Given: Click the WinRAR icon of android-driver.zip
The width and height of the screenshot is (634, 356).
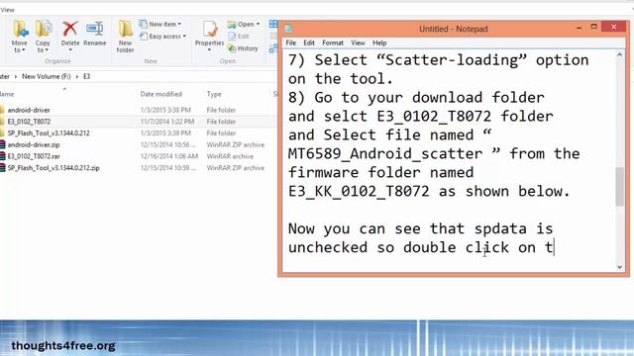Looking at the screenshot, I should tap(2, 145).
